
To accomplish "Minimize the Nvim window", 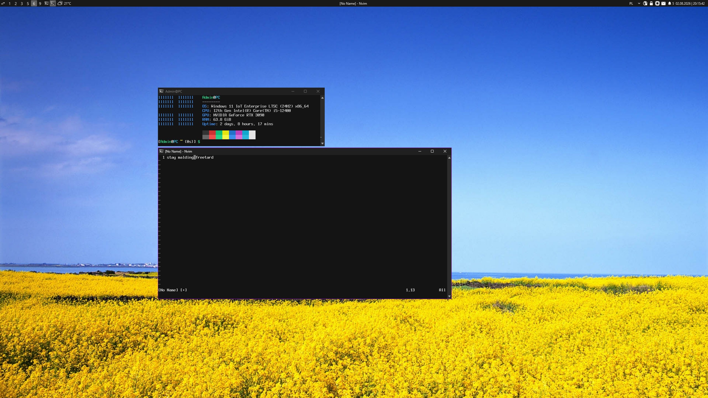I will click(x=420, y=151).
